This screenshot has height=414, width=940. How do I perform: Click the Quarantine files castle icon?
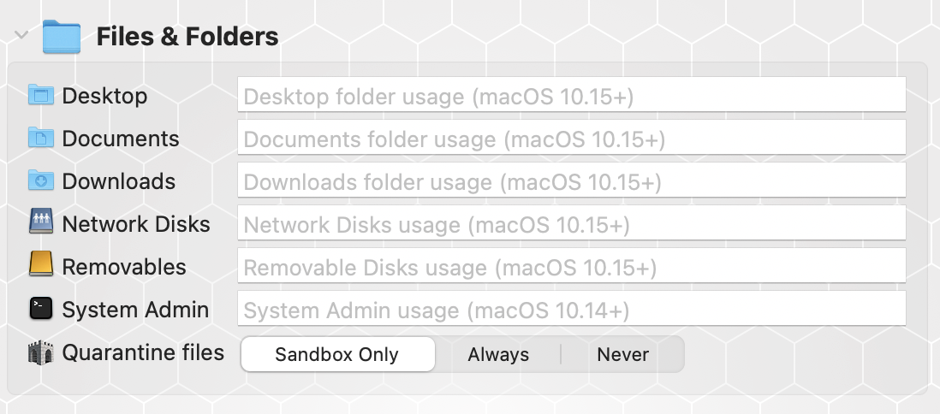[41, 353]
